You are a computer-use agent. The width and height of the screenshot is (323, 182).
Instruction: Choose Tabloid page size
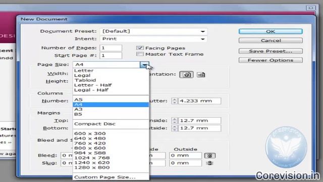[x=111, y=80]
